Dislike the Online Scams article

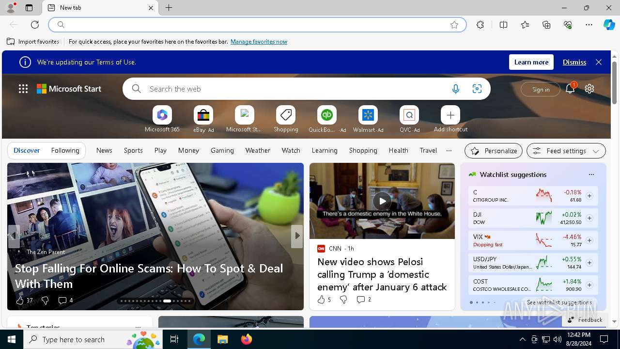pos(45,301)
